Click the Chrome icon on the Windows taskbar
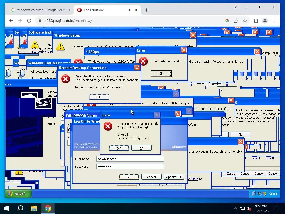This screenshot has width=285, height=214. pos(48,208)
